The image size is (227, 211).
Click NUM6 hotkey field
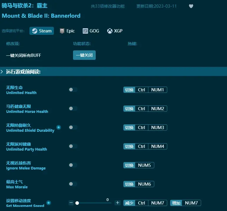(145, 184)
